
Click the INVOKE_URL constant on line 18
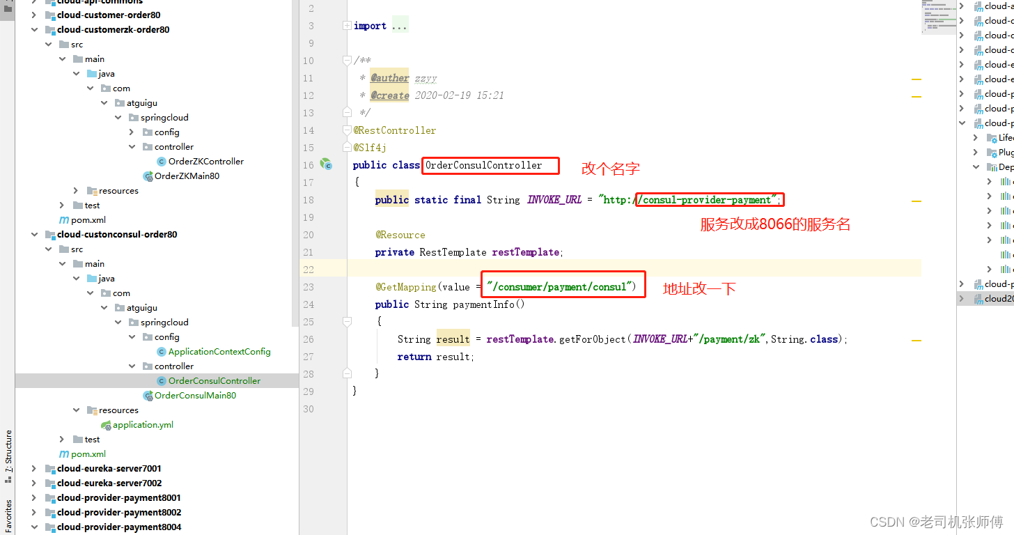554,200
